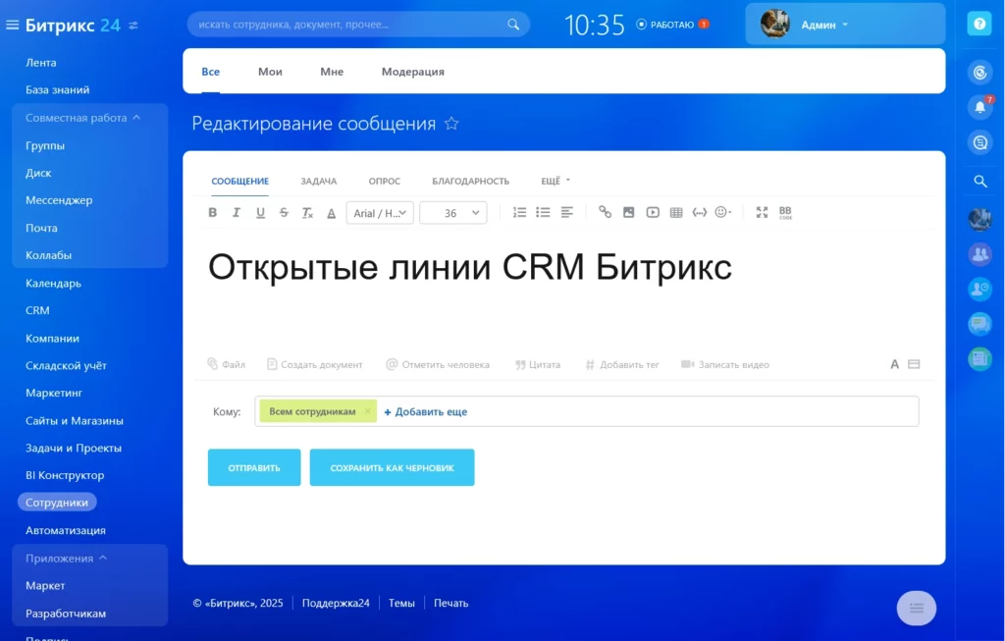
Task: Star the message via the favorite icon
Action: click(450, 124)
